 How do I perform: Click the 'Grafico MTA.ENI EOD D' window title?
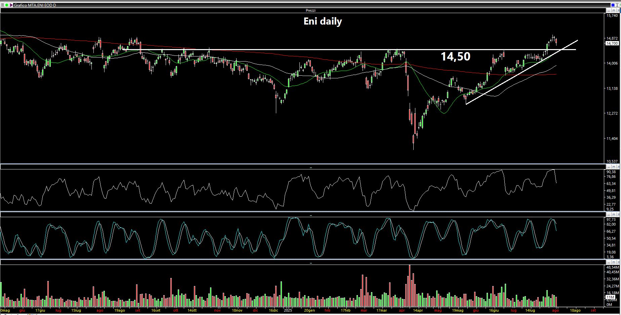pos(35,5)
